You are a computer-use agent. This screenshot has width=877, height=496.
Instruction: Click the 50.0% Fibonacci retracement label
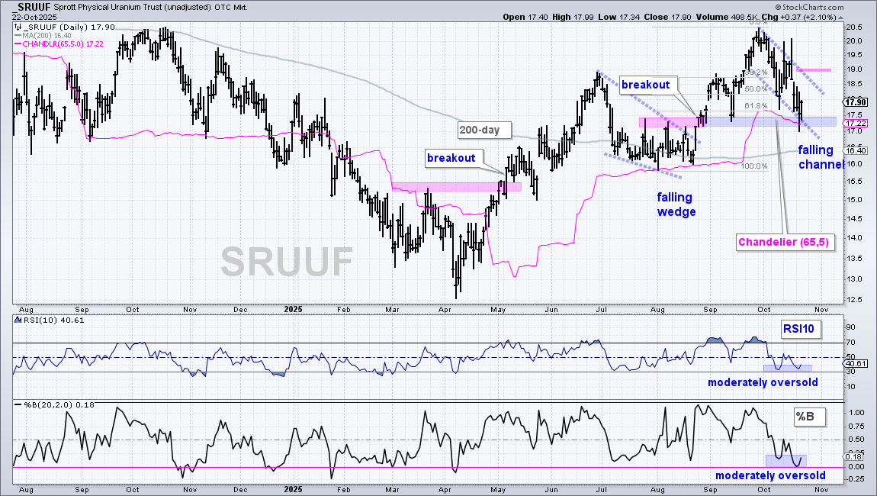pos(757,89)
